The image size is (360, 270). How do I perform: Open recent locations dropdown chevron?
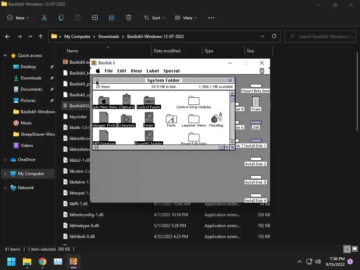30,37
